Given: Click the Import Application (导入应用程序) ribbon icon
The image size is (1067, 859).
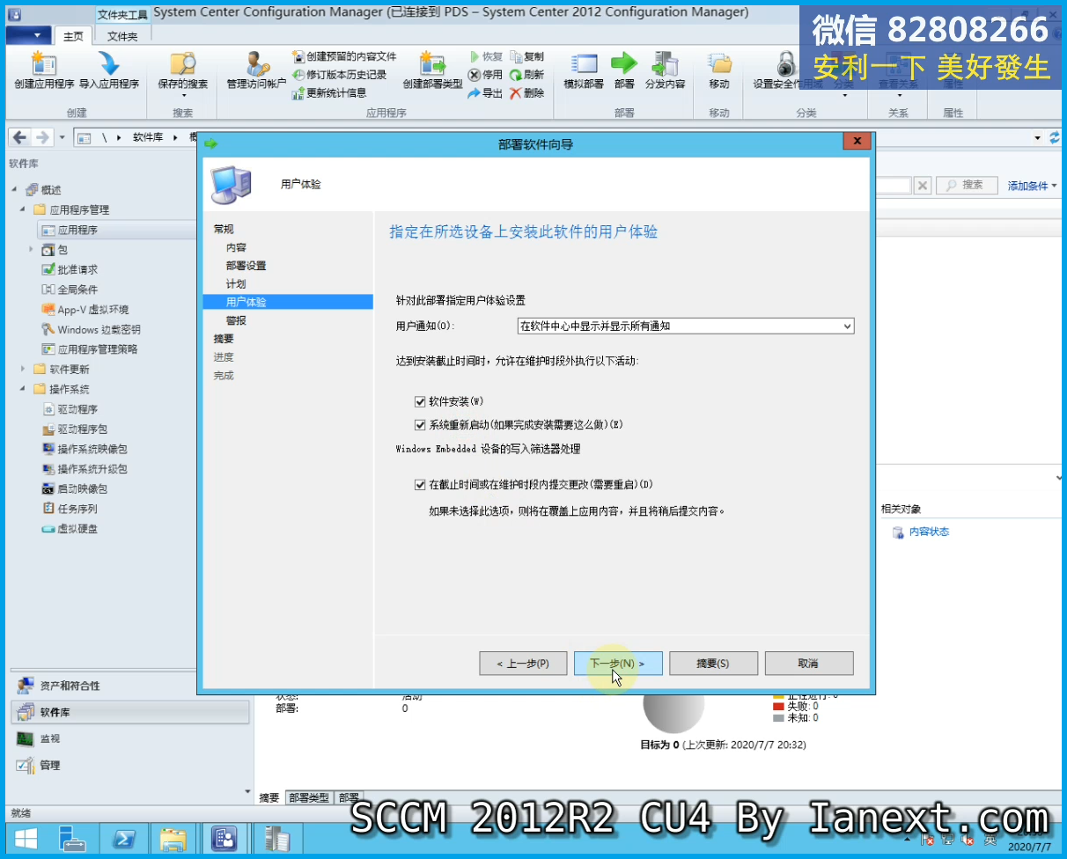Looking at the screenshot, I should (x=109, y=70).
